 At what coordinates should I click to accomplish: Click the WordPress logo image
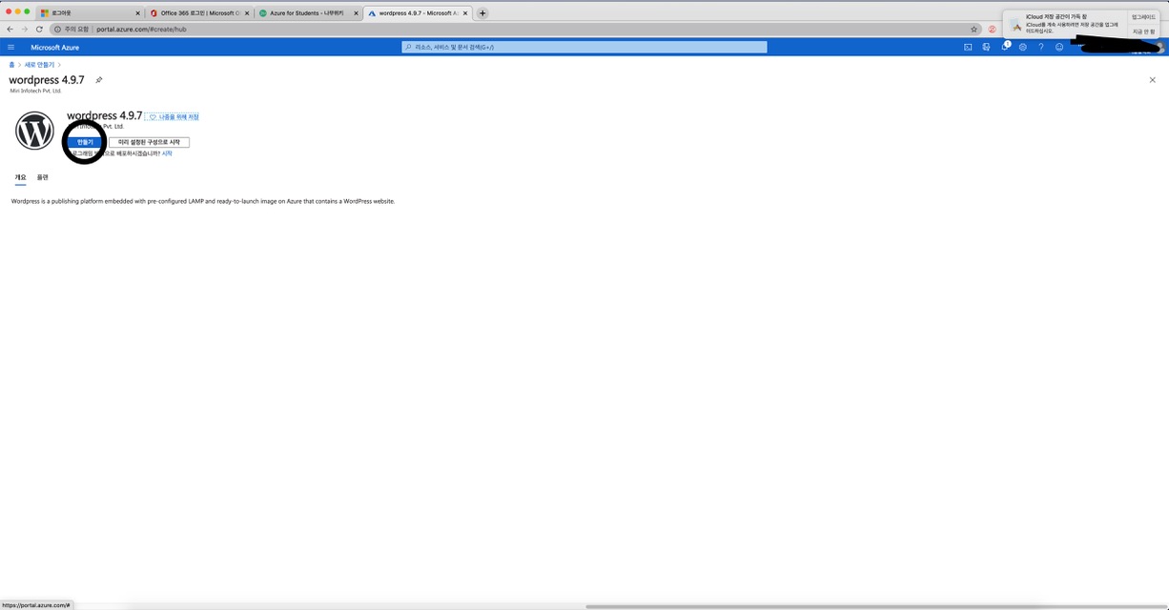[34, 131]
